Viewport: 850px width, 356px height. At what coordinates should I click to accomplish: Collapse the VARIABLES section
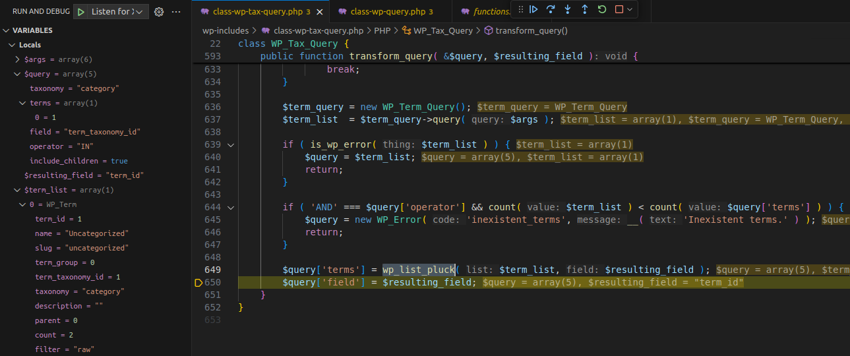(7, 30)
